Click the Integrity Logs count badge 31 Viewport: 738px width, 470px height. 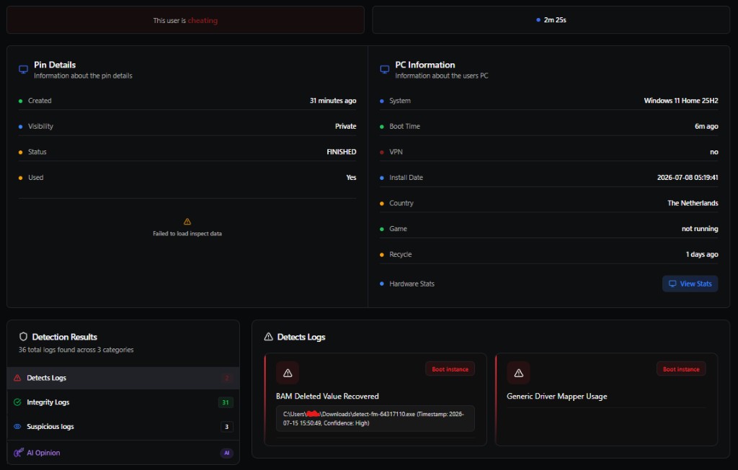[x=226, y=402]
